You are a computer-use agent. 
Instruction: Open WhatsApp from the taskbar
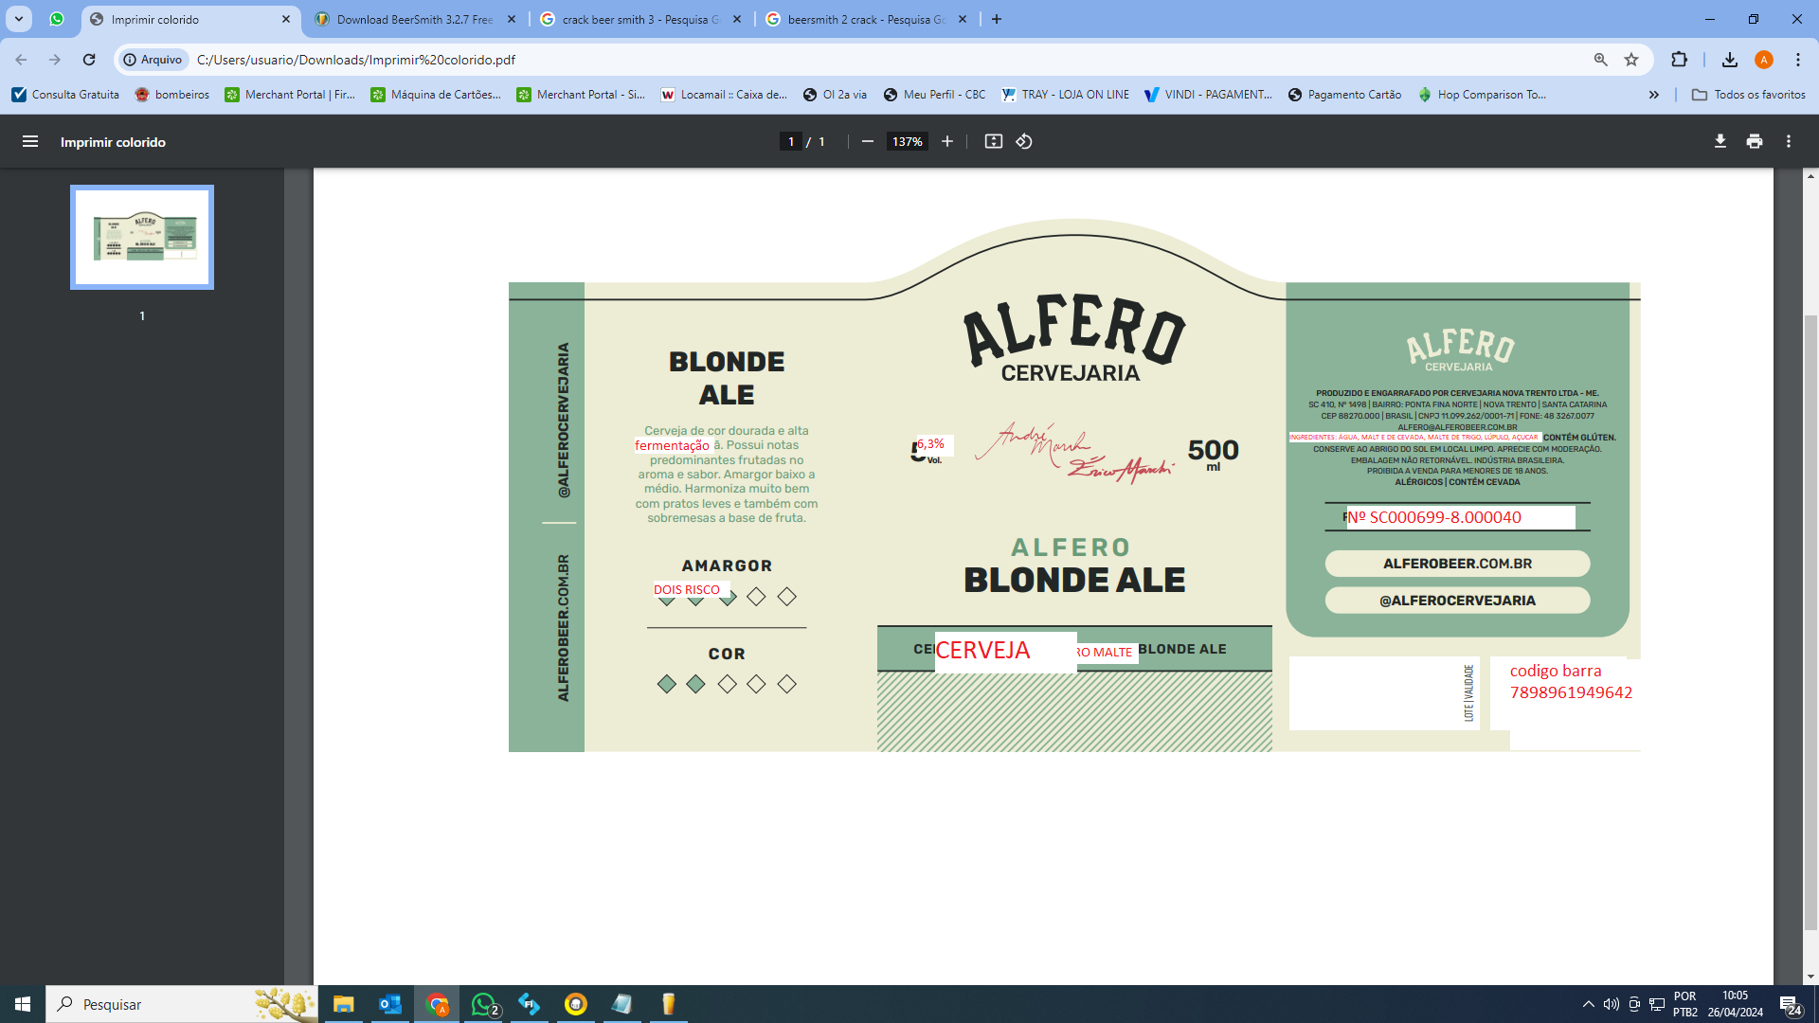pos(483,1004)
